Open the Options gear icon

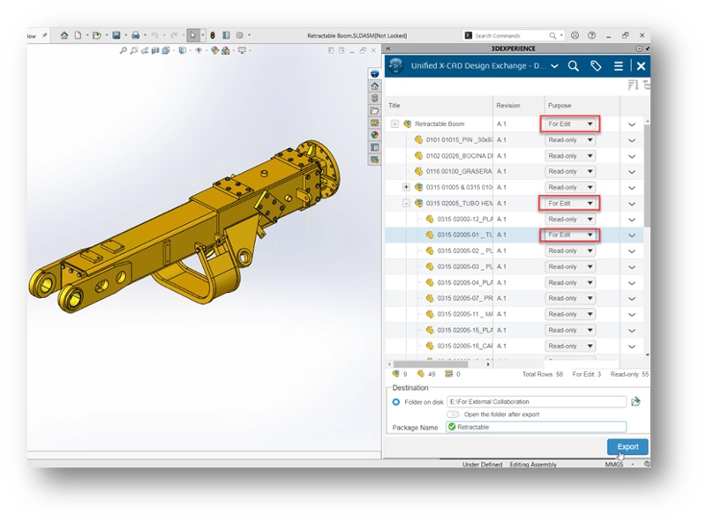click(239, 35)
